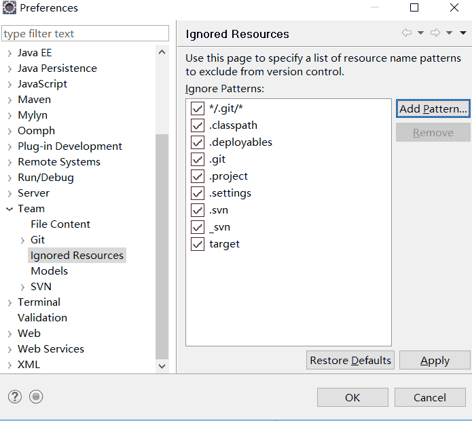Click the record/oomph preferences icon at bottom-left
472x421 pixels.
click(x=37, y=397)
